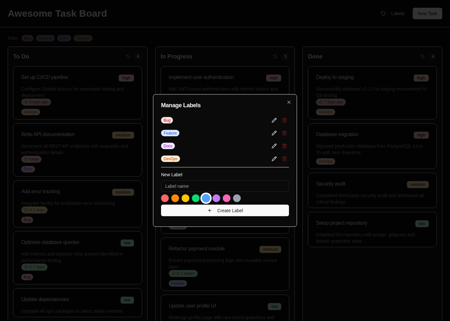Select the "Security audit" task title
The width and height of the screenshot is (450, 321).
click(331, 184)
